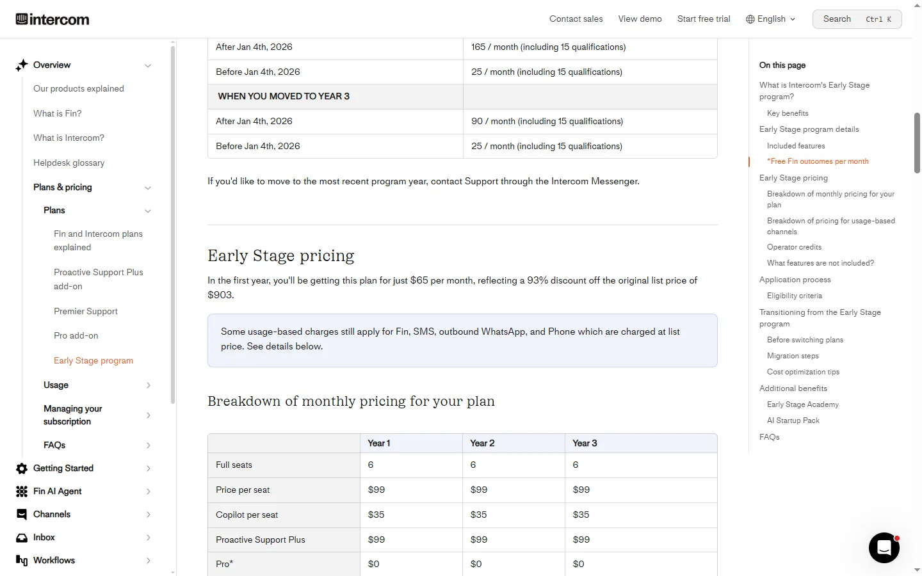
Task: Select View demo in the top navigation
Action: point(640,19)
